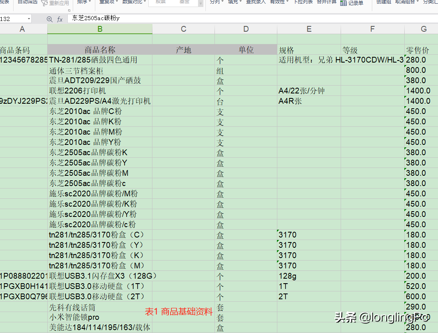Click the 商品条码 header cell
This screenshot has height=333, width=438.
23,50
